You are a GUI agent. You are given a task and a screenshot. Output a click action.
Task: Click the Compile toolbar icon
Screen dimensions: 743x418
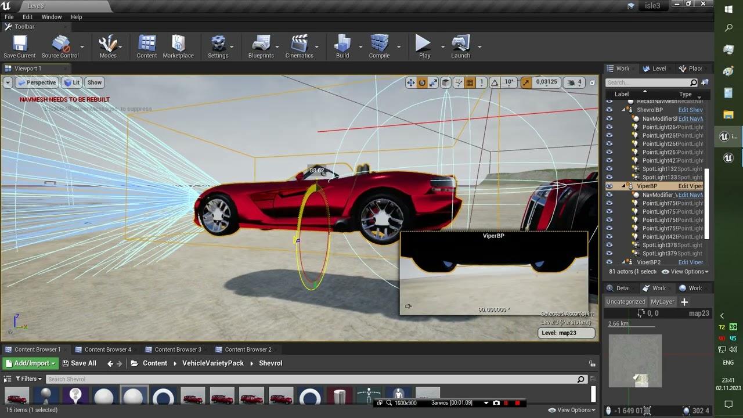tap(379, 46)
